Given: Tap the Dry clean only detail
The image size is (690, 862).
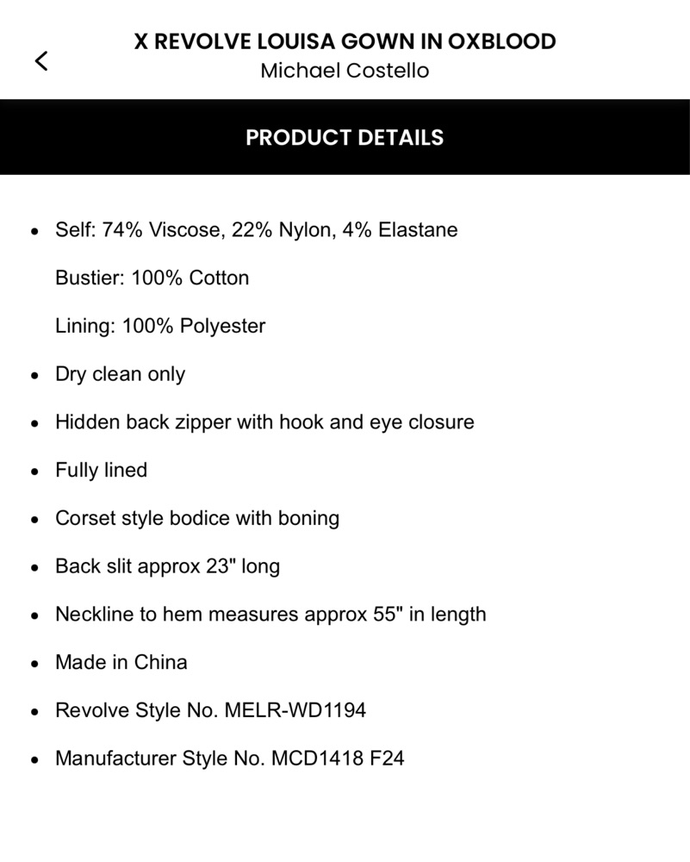Looking at the screenshot, I should (x=120, y=374).
